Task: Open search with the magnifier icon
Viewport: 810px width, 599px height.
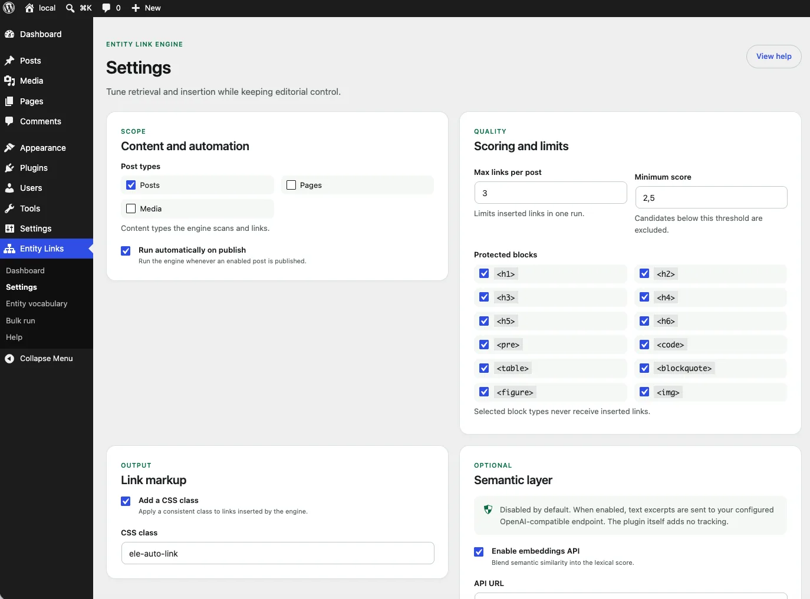Action: point(70,8)
